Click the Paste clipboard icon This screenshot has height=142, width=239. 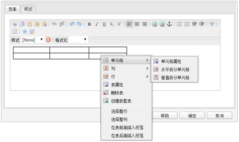pyautogui.click(x=29, y=24)
